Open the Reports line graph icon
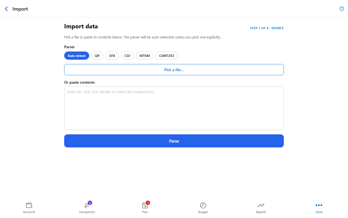The image size is (348, 218). (261, 205)
